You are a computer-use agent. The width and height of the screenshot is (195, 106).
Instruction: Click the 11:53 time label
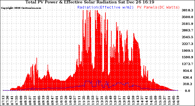93,100
